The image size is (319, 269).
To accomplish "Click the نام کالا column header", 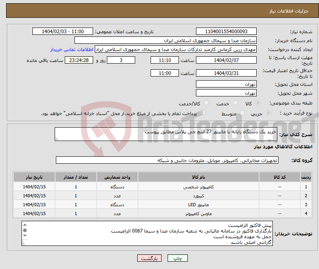I will pyautogui.click(x=198, y=177).
